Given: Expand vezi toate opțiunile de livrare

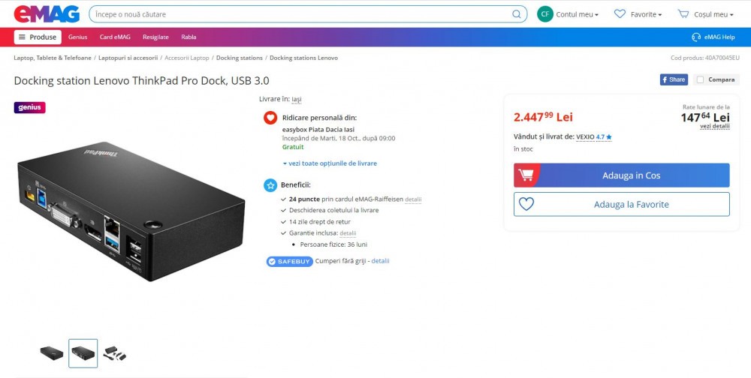Looking at the screenshot, I should pos(330,163).
